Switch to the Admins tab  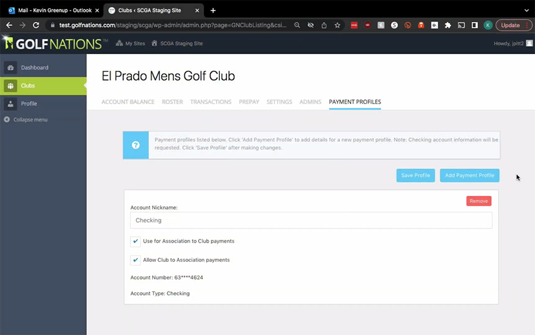coord(310,102)
